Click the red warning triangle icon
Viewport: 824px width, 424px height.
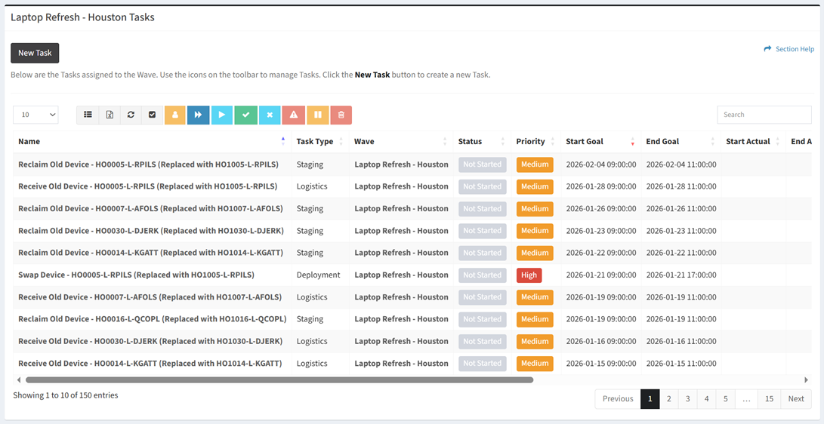click(x=293, y=115)
